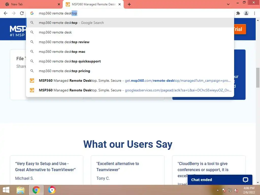Open a new tab with plus button

coord(129,5)
